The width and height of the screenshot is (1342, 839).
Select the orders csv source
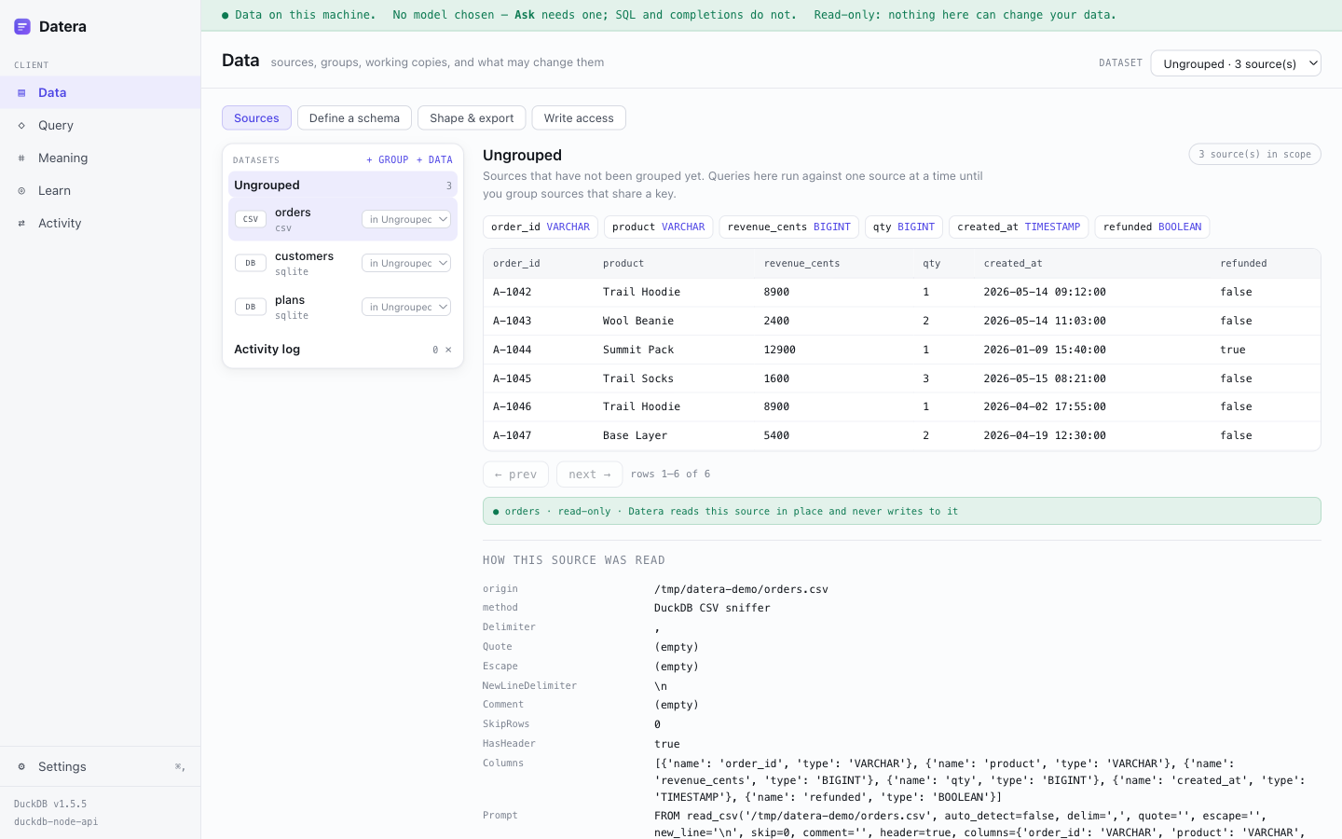343,219
